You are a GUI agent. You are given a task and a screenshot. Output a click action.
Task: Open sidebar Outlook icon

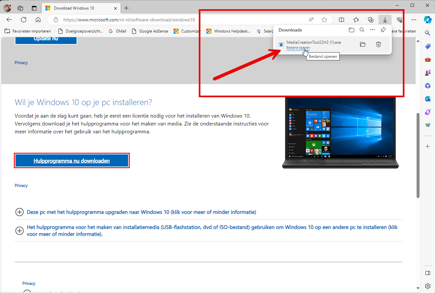click(x=427, y=99)
